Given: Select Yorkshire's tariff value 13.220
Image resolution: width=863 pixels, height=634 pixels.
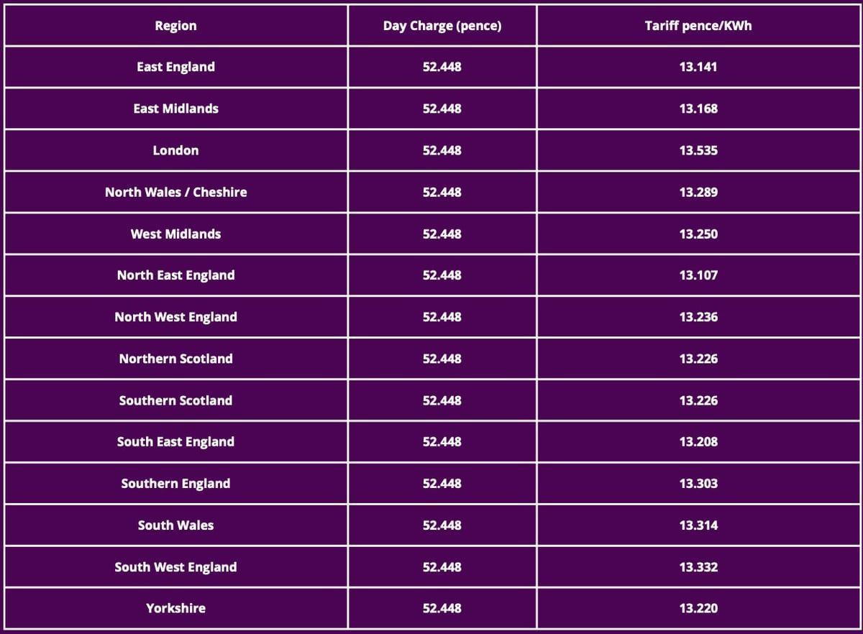Looking at the screenshot, I should [x=698, y=608].
